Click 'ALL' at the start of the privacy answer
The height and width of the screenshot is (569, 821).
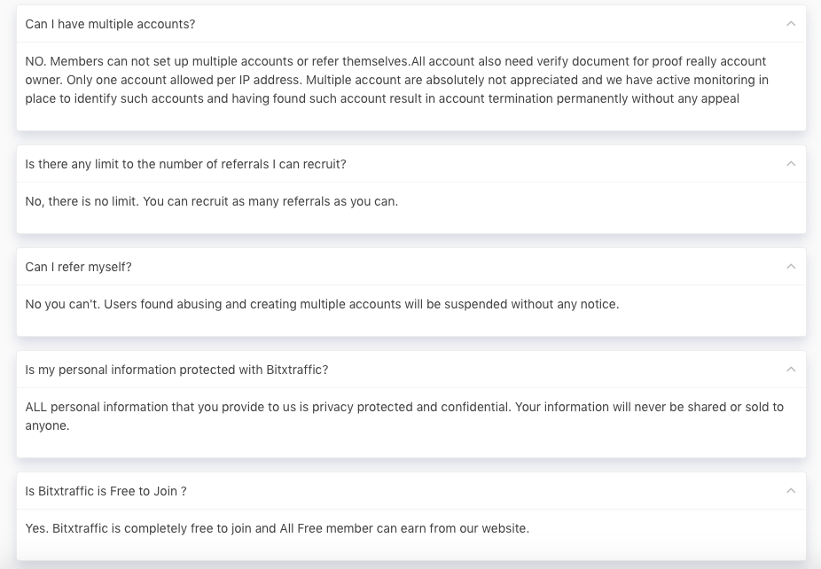coord(35,407)
